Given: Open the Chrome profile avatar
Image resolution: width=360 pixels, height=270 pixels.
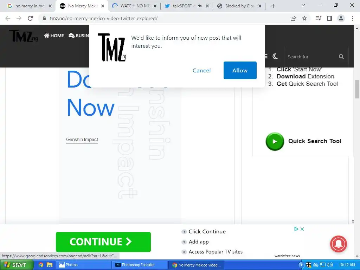Looking at the screenshot, I should tap(341, 18).
